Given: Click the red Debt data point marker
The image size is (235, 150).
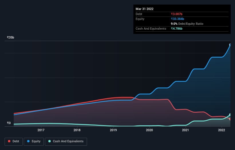Looking at the screenshot, I should tap(230, 119).
